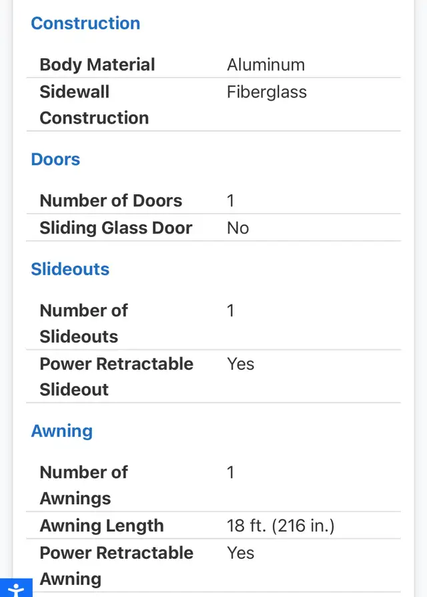This screenshot has width=427, height=597.
Task: Click the Number of Slideouts label
Action: (84, 324)
